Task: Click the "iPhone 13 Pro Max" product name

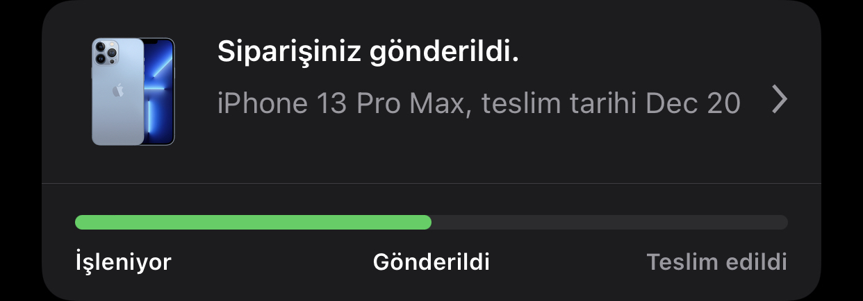Action: point(339,103)
